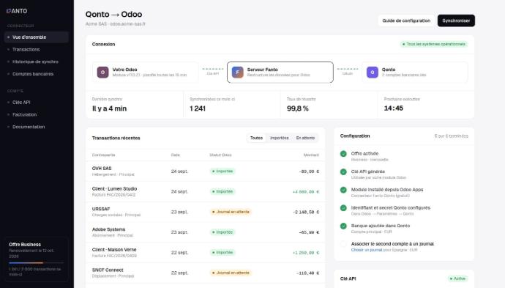Click the Client · Maison Verne transaction row
Image resolution: width=505 pixels, height=288 pixels.
pyautogui.click(x=206, y=253)
